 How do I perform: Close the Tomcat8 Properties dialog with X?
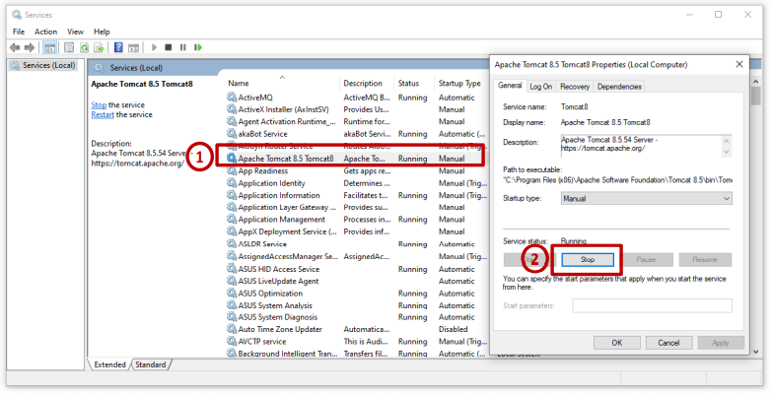point(739,64)
